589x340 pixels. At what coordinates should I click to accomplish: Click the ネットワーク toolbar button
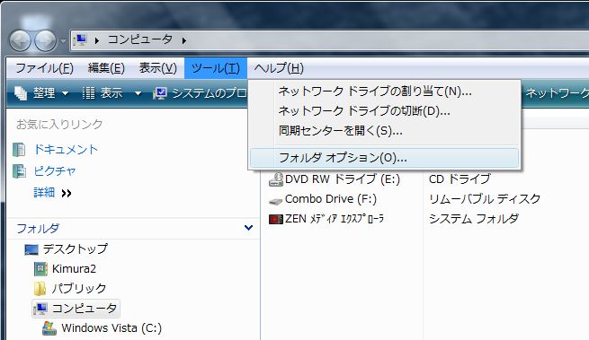[x=557, y=93]
